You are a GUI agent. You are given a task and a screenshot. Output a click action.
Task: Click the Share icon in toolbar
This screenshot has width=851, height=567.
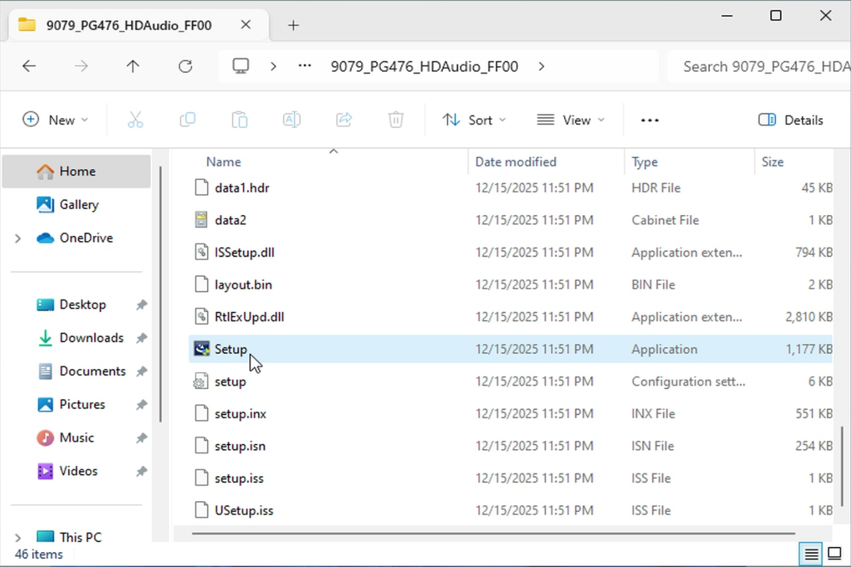[x=344, y=120]
